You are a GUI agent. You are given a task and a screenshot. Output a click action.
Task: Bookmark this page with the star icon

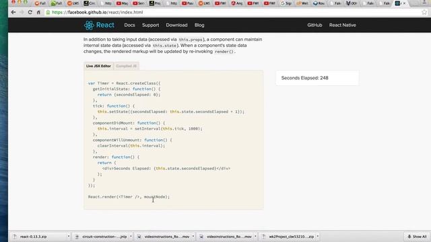click(424, 12)
